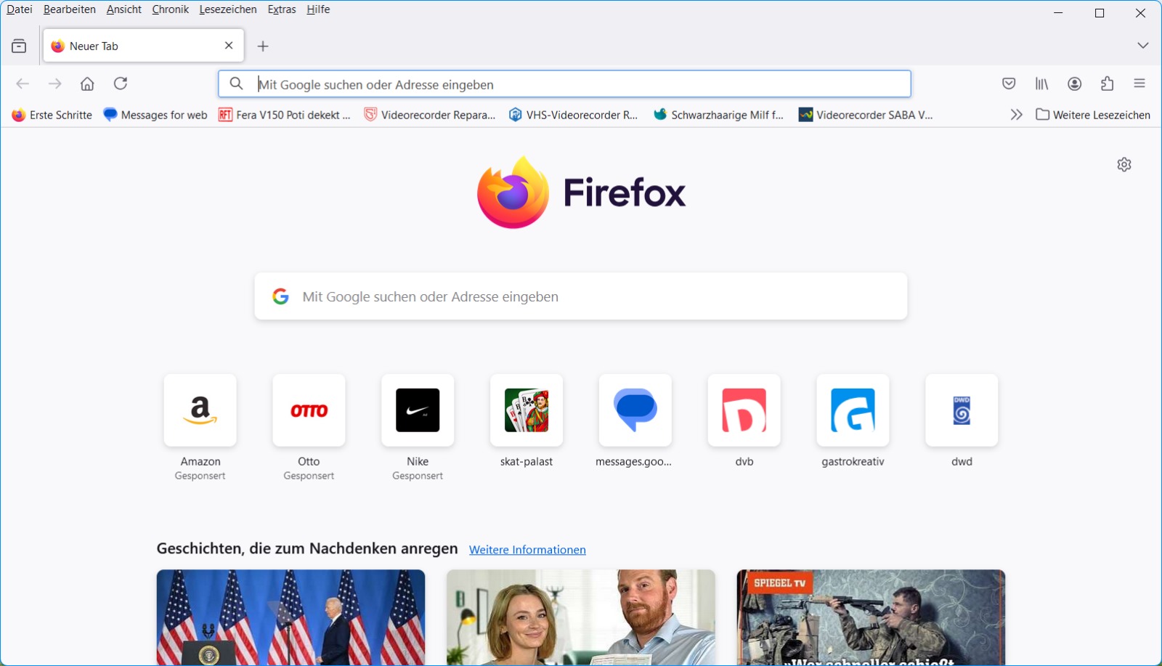Click Weitere Informationen link
Image resolution: width=1162 pixels, height=666 pixels.
click(527, 550)
